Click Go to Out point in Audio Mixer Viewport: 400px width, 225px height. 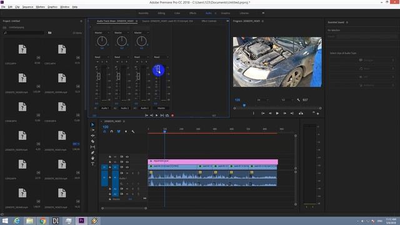[151, 116]
